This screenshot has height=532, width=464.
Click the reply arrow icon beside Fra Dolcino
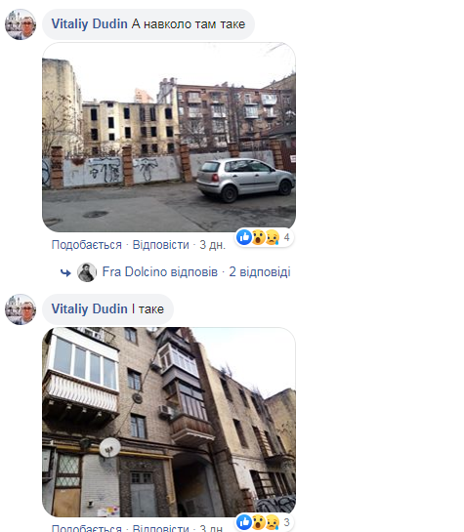[x=65, y=272]
